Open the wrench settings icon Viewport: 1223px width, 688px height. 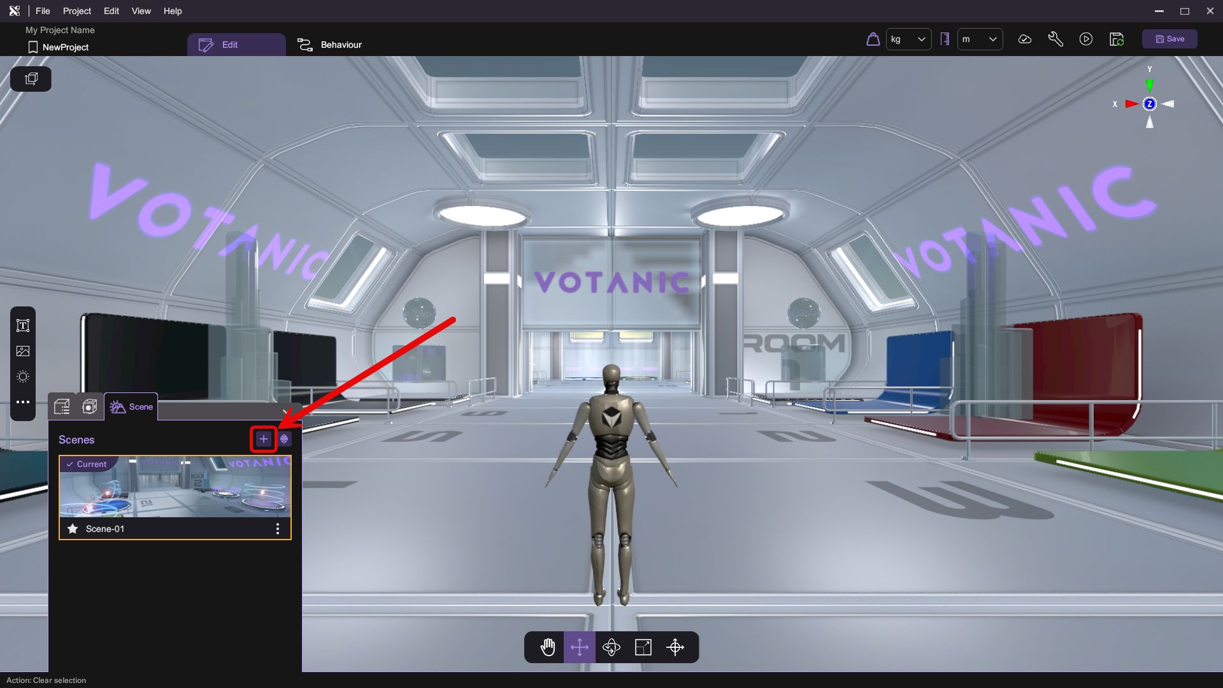1055,39
